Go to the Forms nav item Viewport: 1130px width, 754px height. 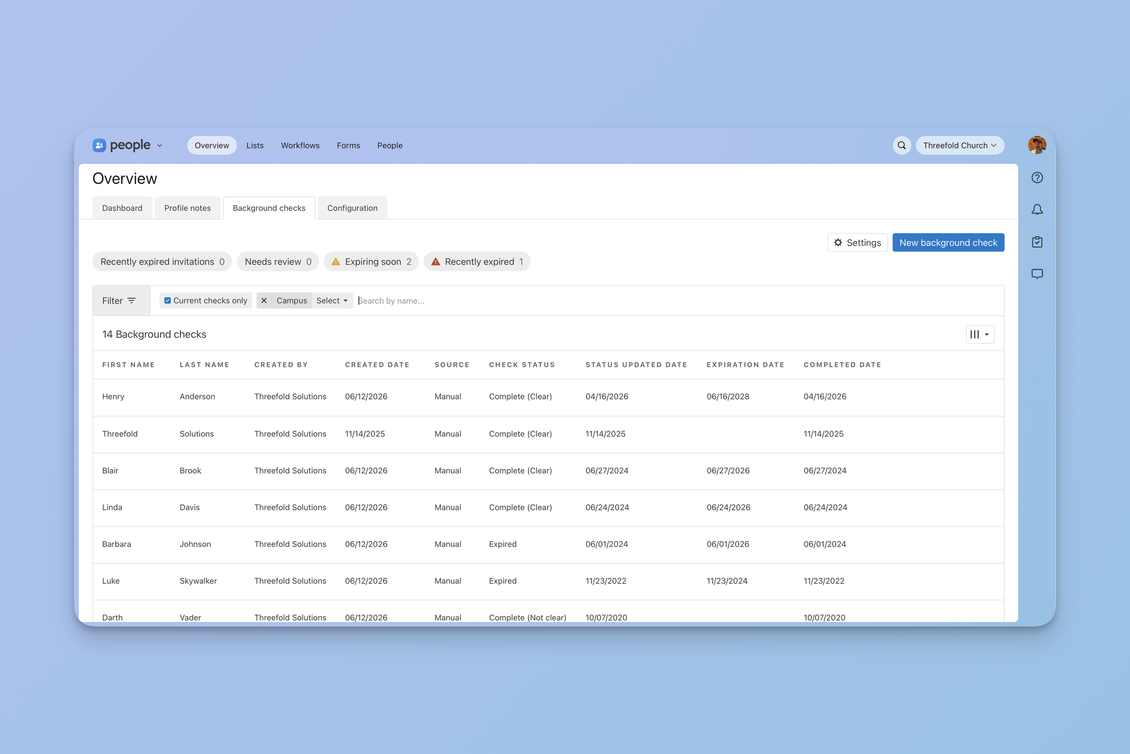348,145
